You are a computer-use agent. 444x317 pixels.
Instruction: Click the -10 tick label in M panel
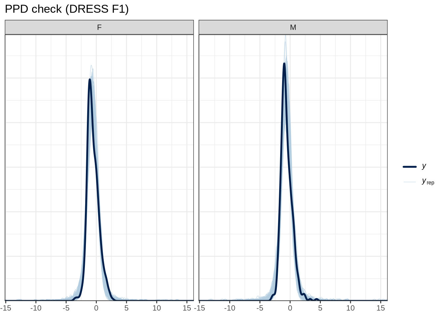[x=230, y=308]
